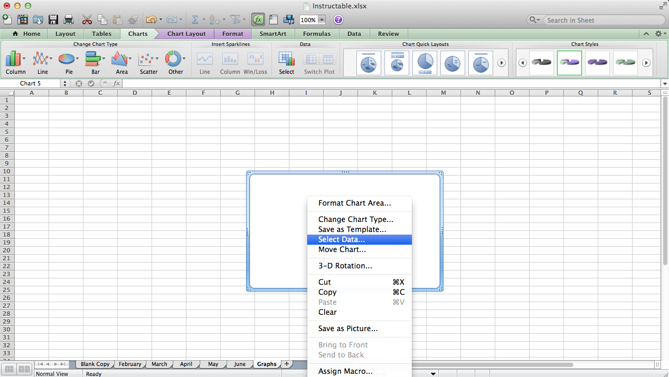This screenshot has width=669, height=377.
Task: Jump to the first sheet tab arrow
Action: point(41,364)
